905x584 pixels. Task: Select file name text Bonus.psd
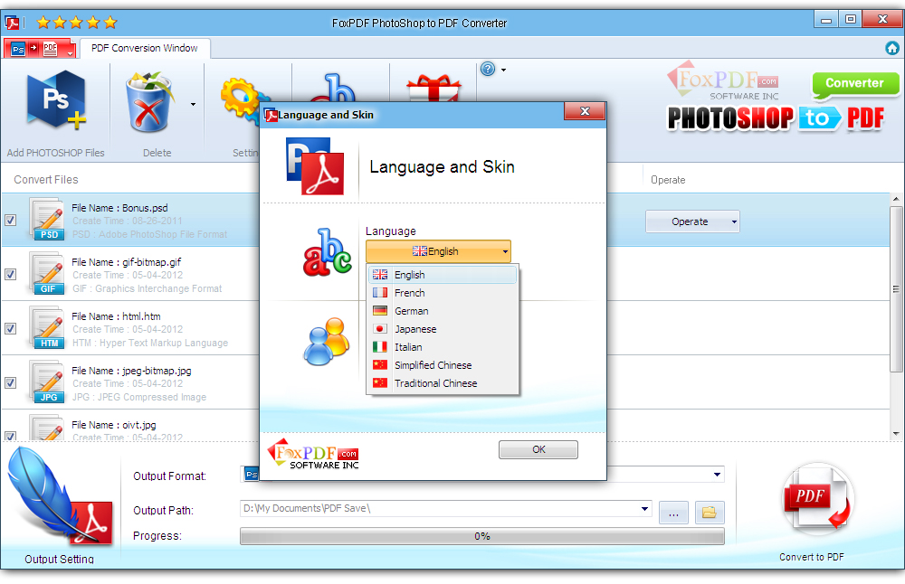tap(145, 208)
